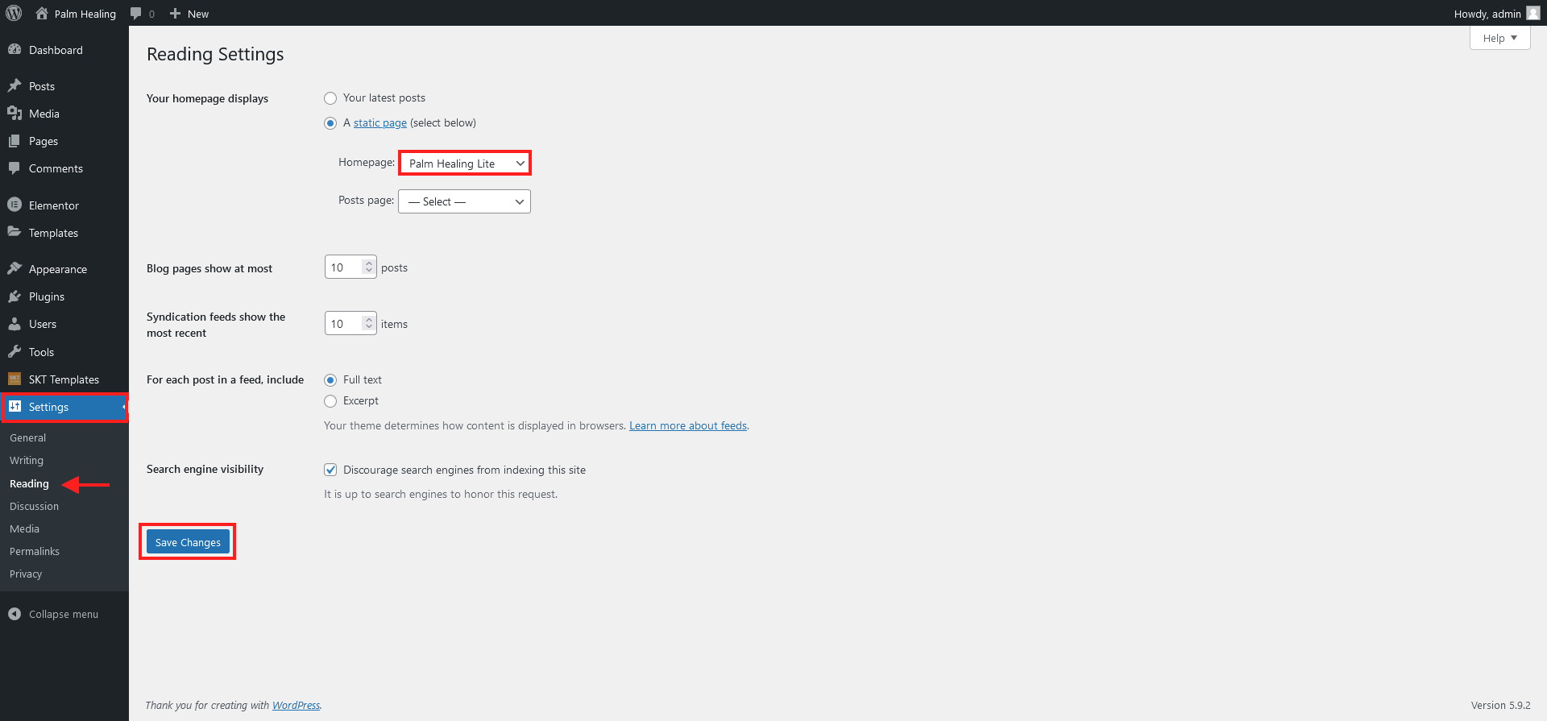The height and width of the screenshot is (721, 1547).
Task: Click the Comments bubble icon in sidebar
Action: tap(15, 168)
